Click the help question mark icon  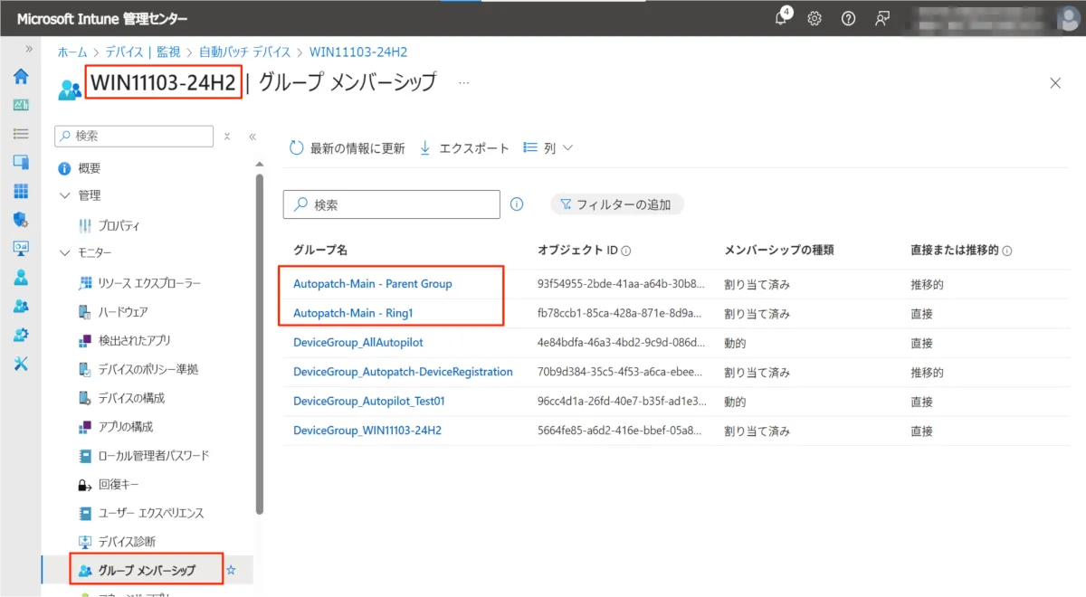pyautogui.click(x=848, y=18)
